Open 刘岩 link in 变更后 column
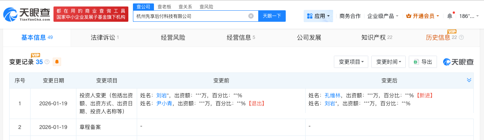Screen dimensions: 484x140 click(x=330, y=103)
